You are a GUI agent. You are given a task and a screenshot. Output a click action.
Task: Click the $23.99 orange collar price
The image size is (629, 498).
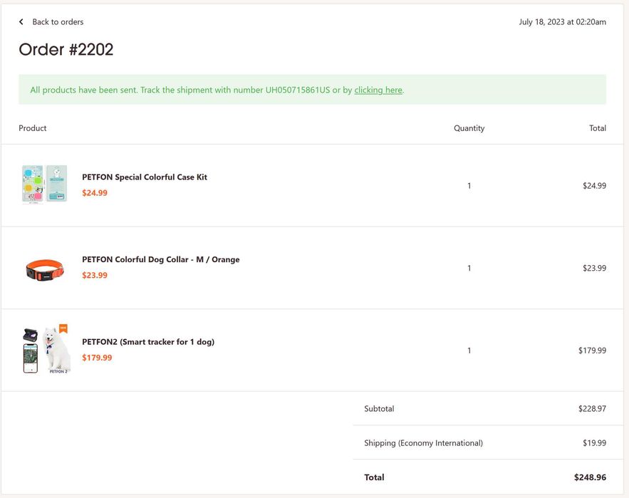[95, 276]
